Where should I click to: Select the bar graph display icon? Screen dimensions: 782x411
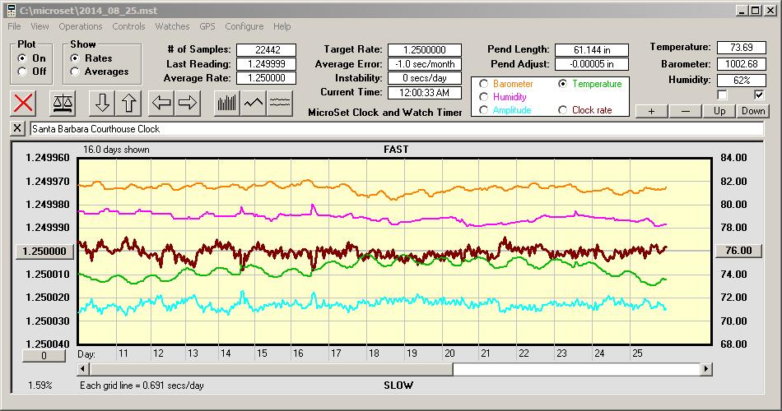coord(227,103)
